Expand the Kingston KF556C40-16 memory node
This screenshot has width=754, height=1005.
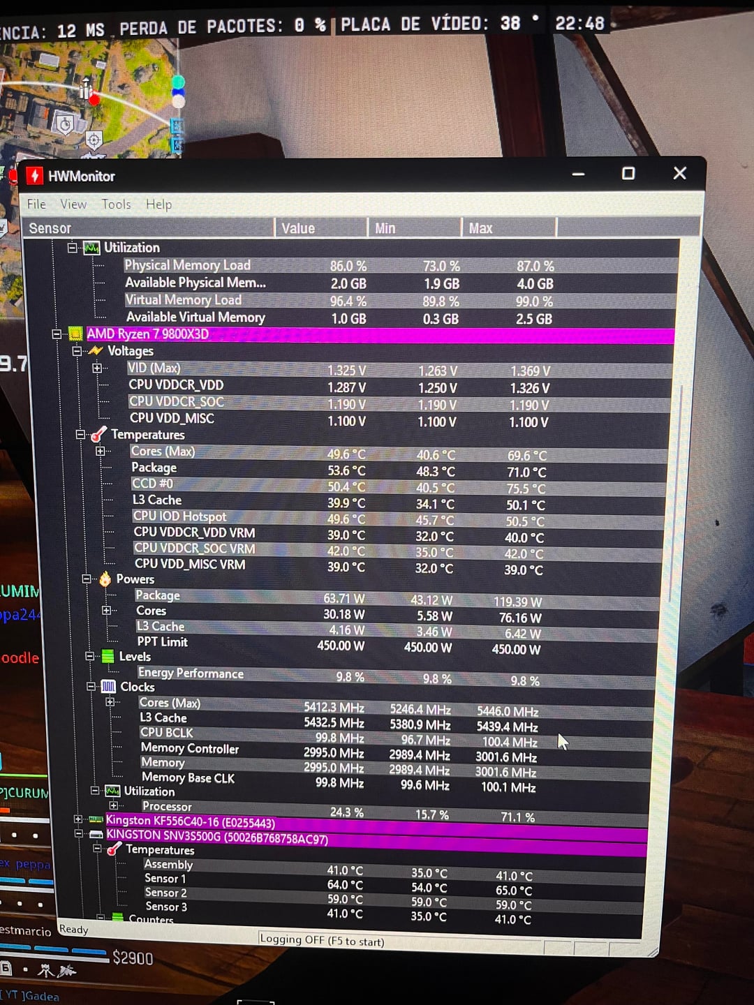coord(78,819)
